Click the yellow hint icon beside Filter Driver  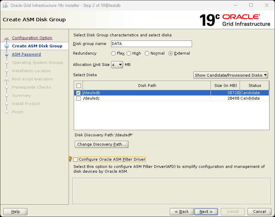70,159
